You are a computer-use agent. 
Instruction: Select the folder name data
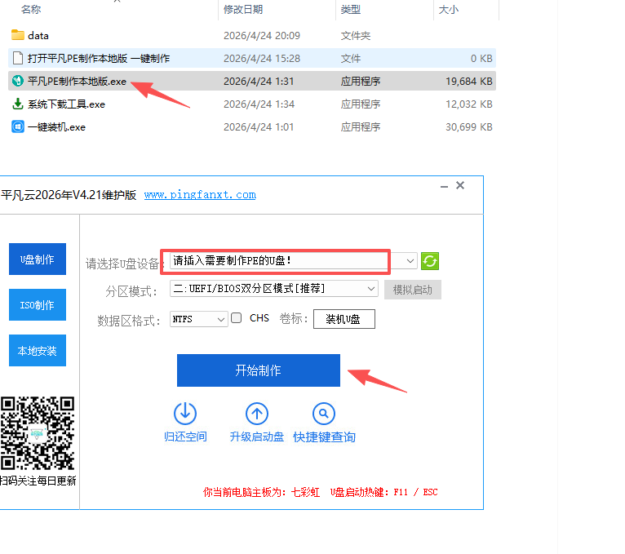tap(38, 35)
